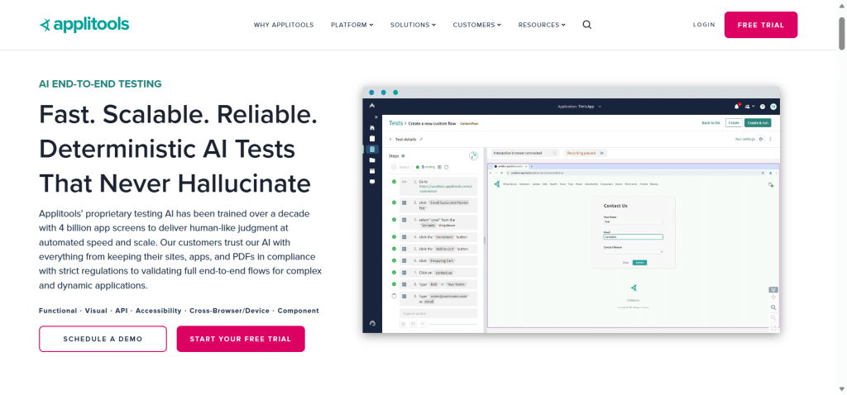The image size is (847, 395).
Task: Click the stop square icon beside Running
Action: coord(446,167)
